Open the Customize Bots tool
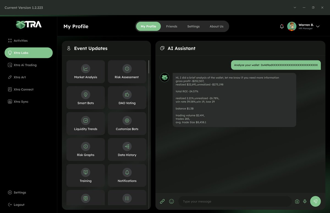The image size is (330, 213). (127, 124)
